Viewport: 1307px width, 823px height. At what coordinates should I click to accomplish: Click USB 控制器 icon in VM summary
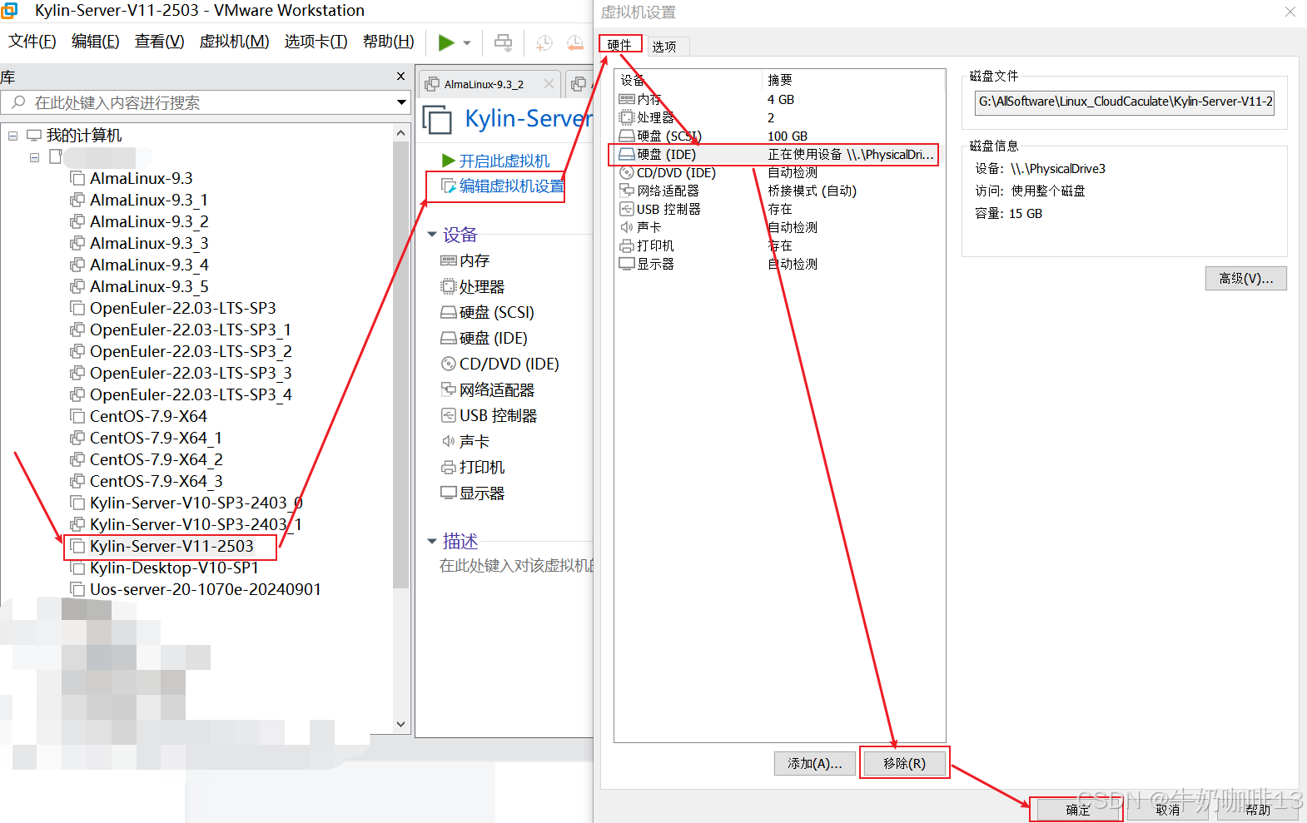449,415
